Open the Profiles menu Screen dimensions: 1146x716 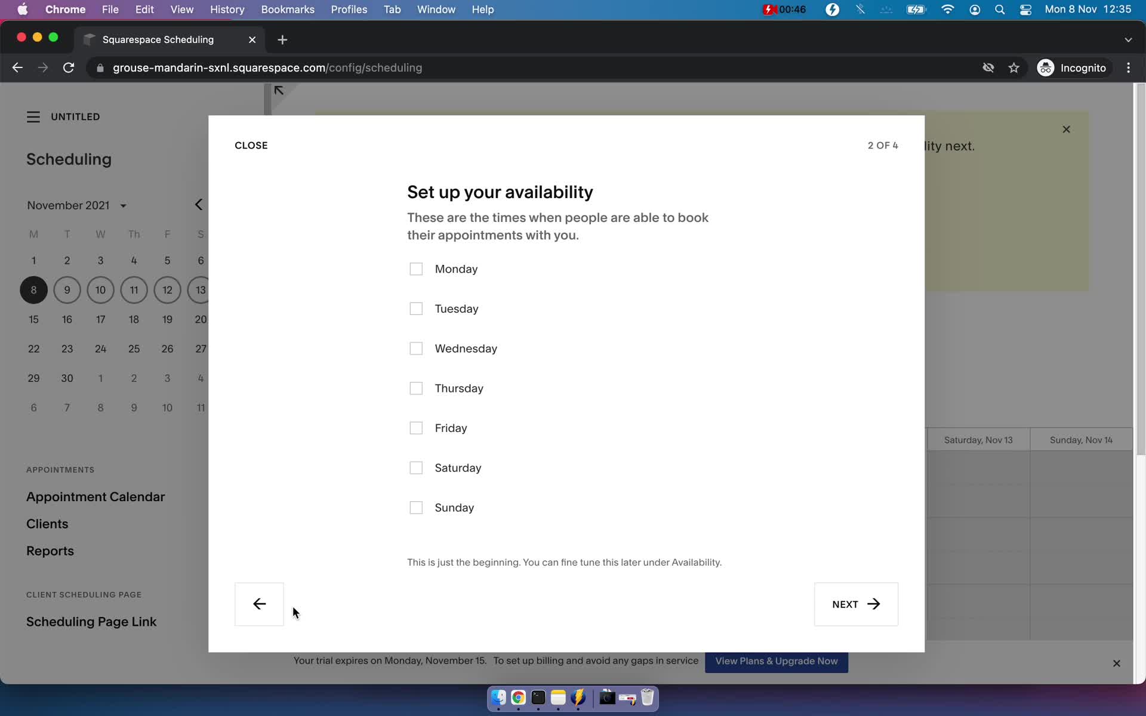pyautogui.click(x=349, y=10)
